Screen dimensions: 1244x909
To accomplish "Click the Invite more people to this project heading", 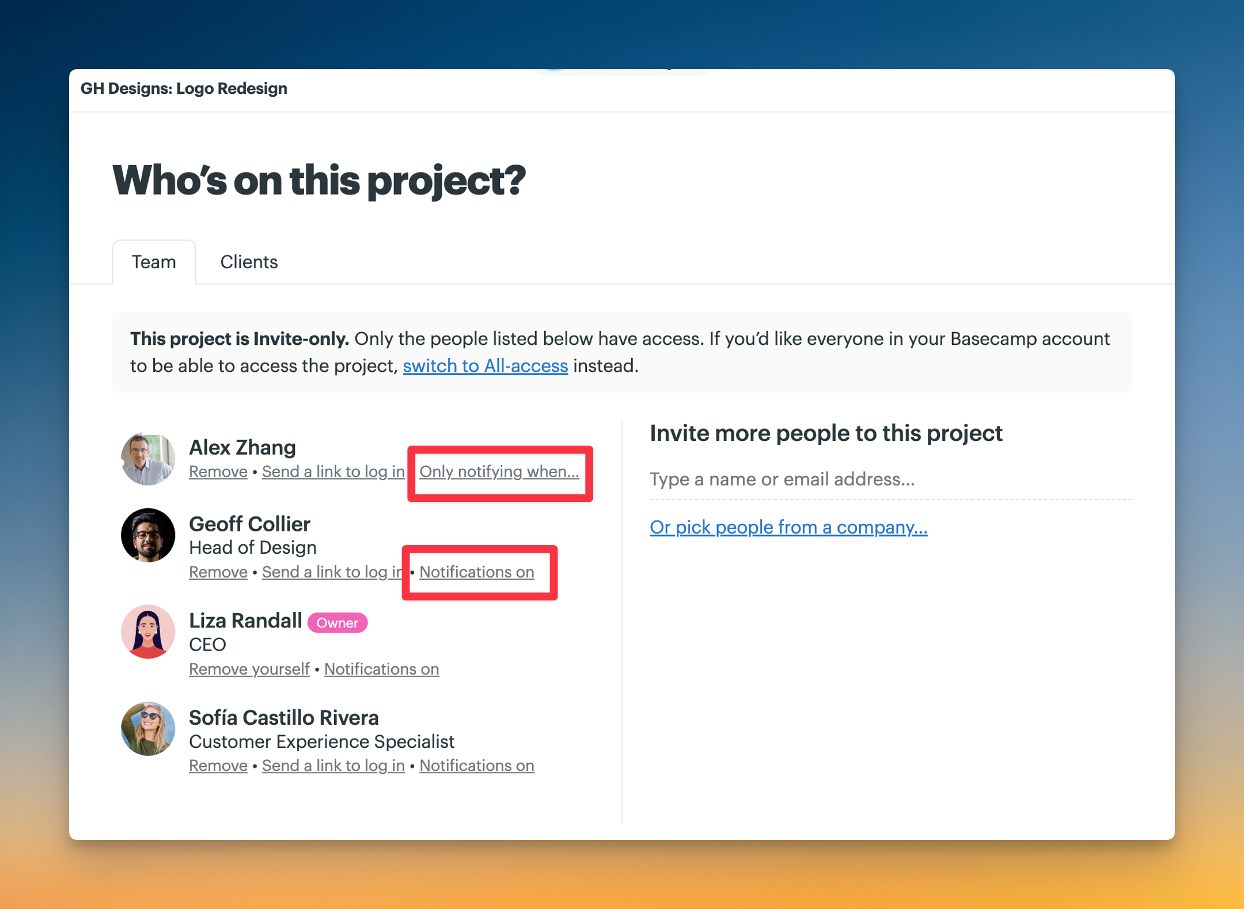I will click(x=826, y=433).
